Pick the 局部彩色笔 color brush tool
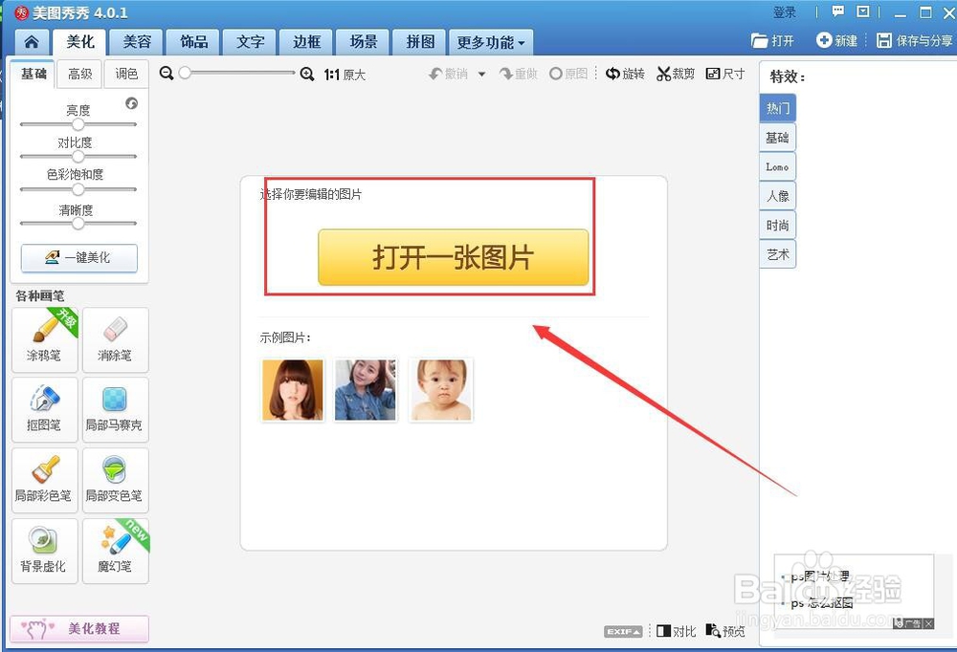 tap(44, 479)
